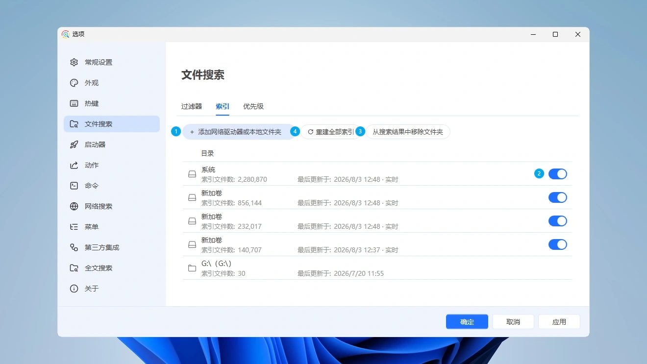Maximize the 选项 window
This screenshot has height=364, width=647.
click(x=555, y=34)
